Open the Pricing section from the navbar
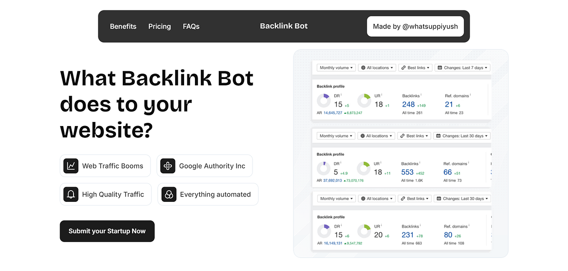The height and width of the screenshot is (271, 568). click(159, 26)
